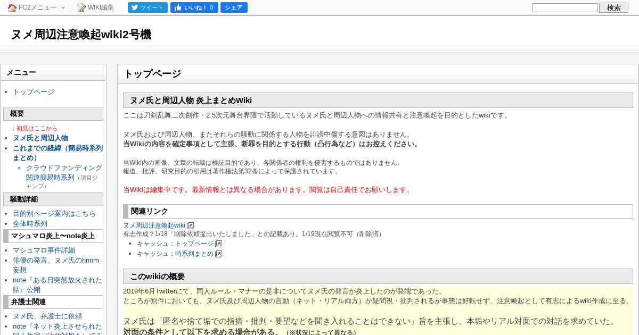
Task: Click site title ヌメ周辺注意喚起wiki2号機
Action: pyautogui.click(x=81, y=35)
